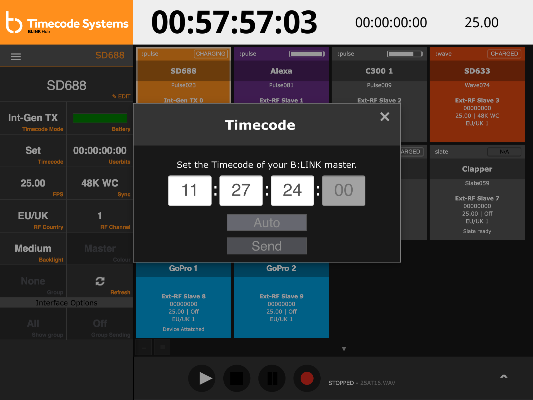533x400 pixels.
Task: Select the SD633 wave device card
Action: (x=477, y=95)
